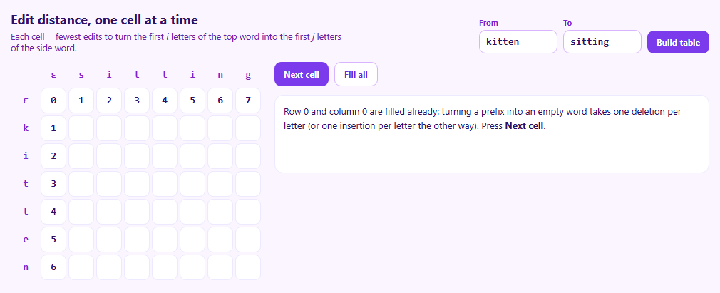
Task: Click the Edit distance page heading
Action: point(104,20)
